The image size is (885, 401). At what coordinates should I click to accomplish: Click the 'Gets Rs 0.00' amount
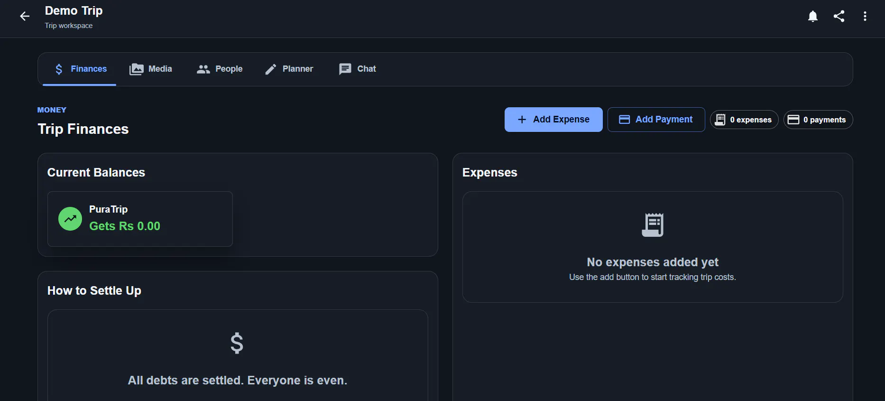pos(125,226)
